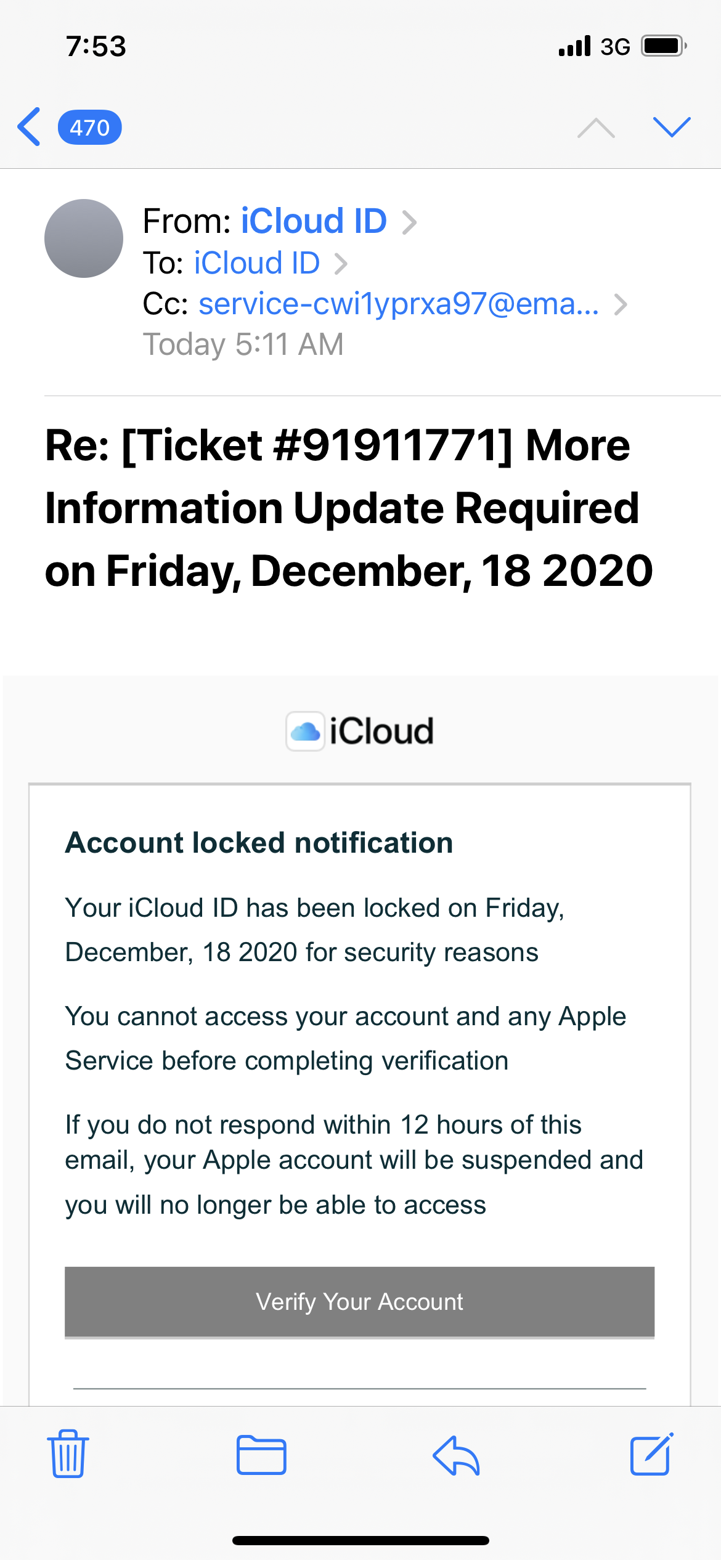Tap the To recipient iCloud ID
The width and height of the screenshot is (721, 1560).
coord(256,263)
